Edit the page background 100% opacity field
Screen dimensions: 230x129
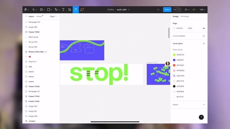coord(190,28)
